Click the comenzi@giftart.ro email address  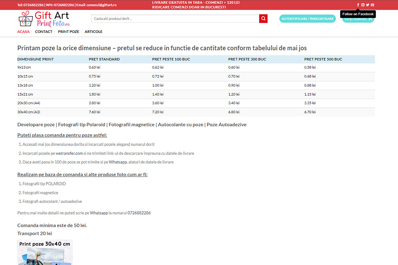coord(101,5)
